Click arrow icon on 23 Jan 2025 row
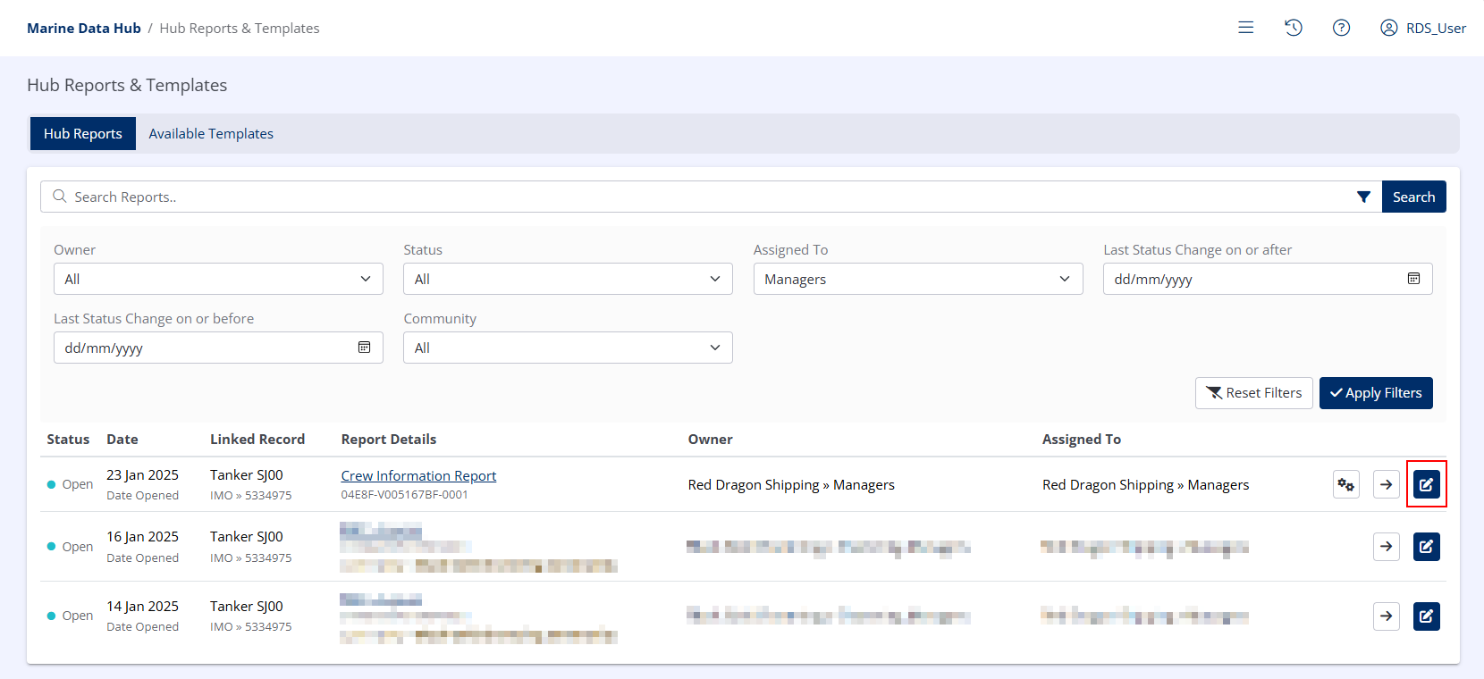Screen dimensions: 1484x679 coord(1386,484)
